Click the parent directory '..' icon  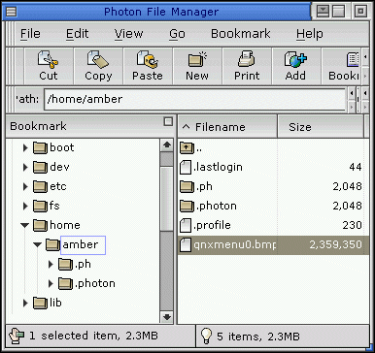coord(187,148)
